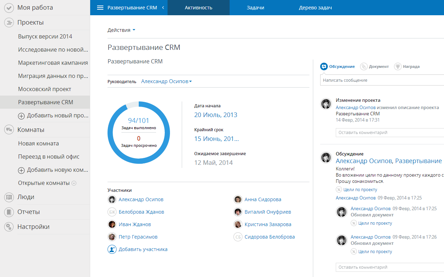Click participant link Кристина Захарова
444x277 pixels.
point(268,224)
